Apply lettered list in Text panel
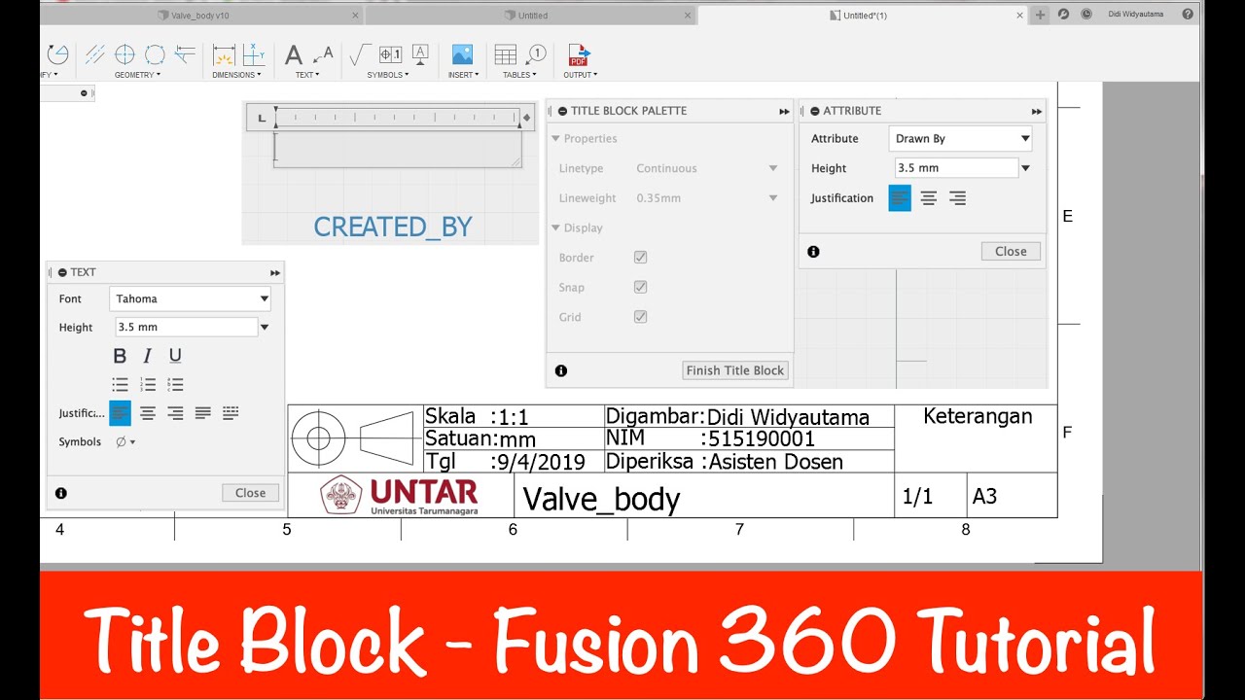 [x=175, y=385]
